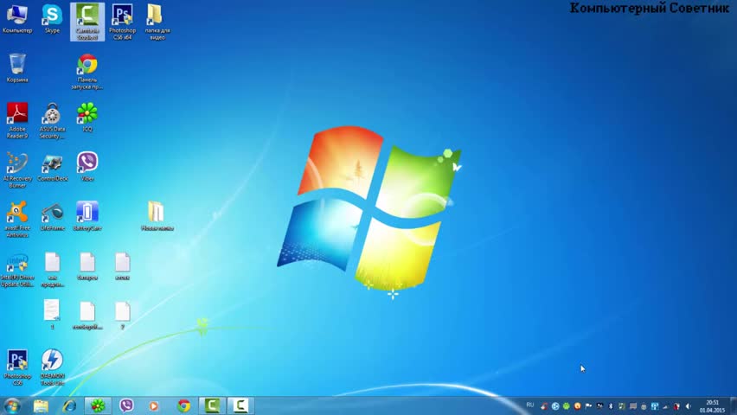
Task: Select the avast! Free Antivirus shortcut
Action: [x=17, y=220]
